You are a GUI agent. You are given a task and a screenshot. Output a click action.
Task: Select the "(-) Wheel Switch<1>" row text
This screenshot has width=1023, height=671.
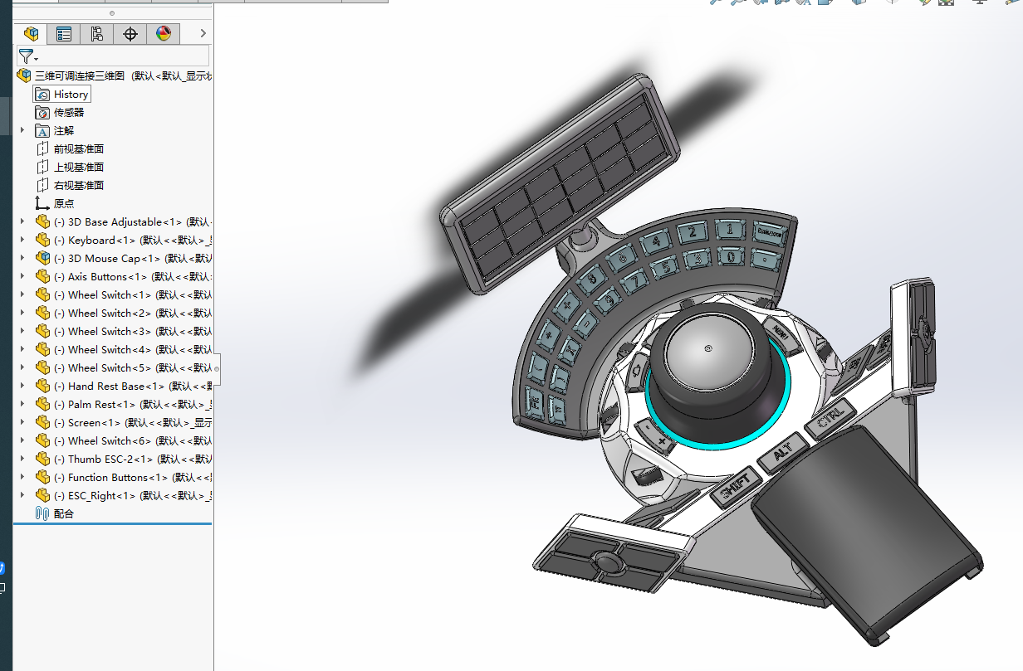103,295
